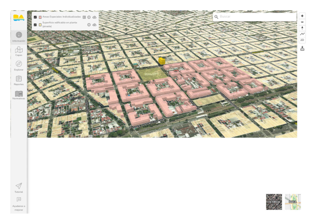The height and width of the screenshot is (224, 318).
Task: Uncheck the Areas Especiales Individualizadas layer
Action: [x=35, y=17]
